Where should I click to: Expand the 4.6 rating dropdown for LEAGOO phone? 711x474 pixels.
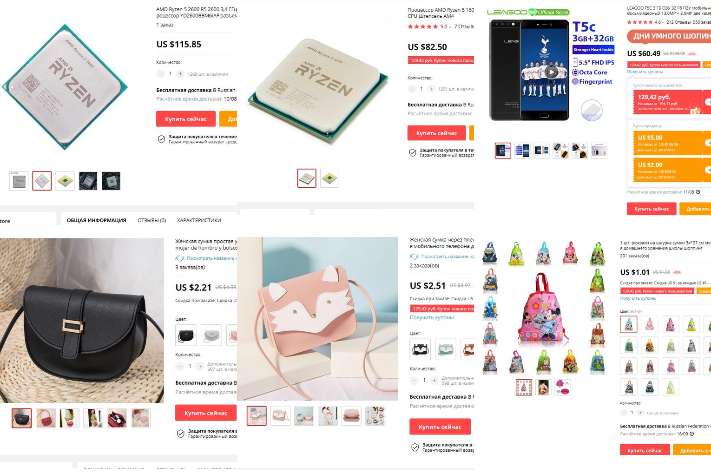point(663,22)
